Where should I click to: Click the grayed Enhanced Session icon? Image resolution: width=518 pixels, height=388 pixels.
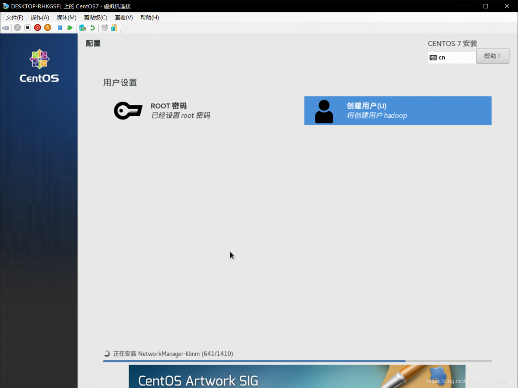[x=104, y=28]
